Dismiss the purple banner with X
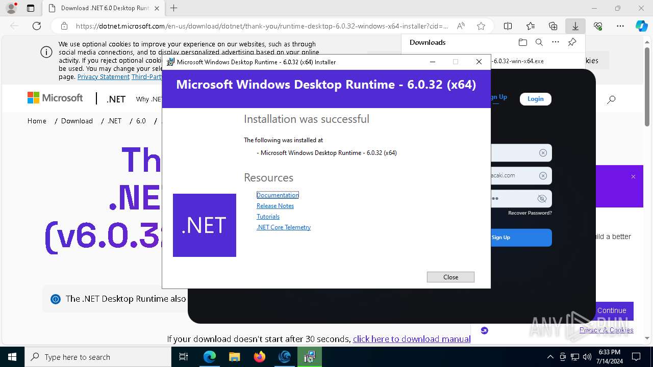Screen dimensions: 653x367 click(x=633, y=176)
